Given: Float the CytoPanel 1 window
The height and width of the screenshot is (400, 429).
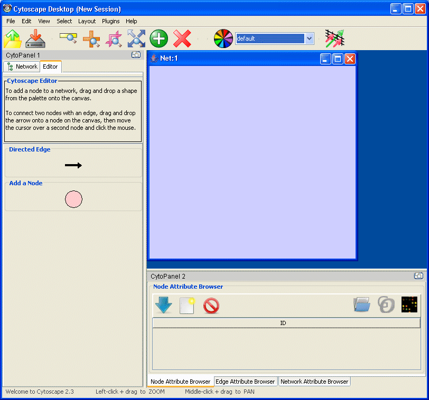Looking at the screenshot, I should click(136, 55).
